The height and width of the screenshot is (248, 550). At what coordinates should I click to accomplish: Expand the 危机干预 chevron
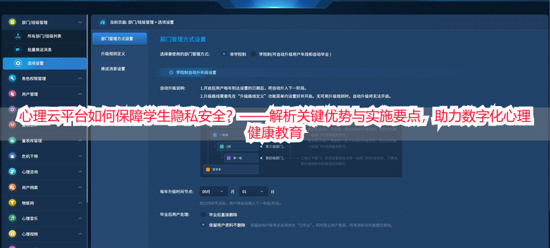click(x=80, y=156)
